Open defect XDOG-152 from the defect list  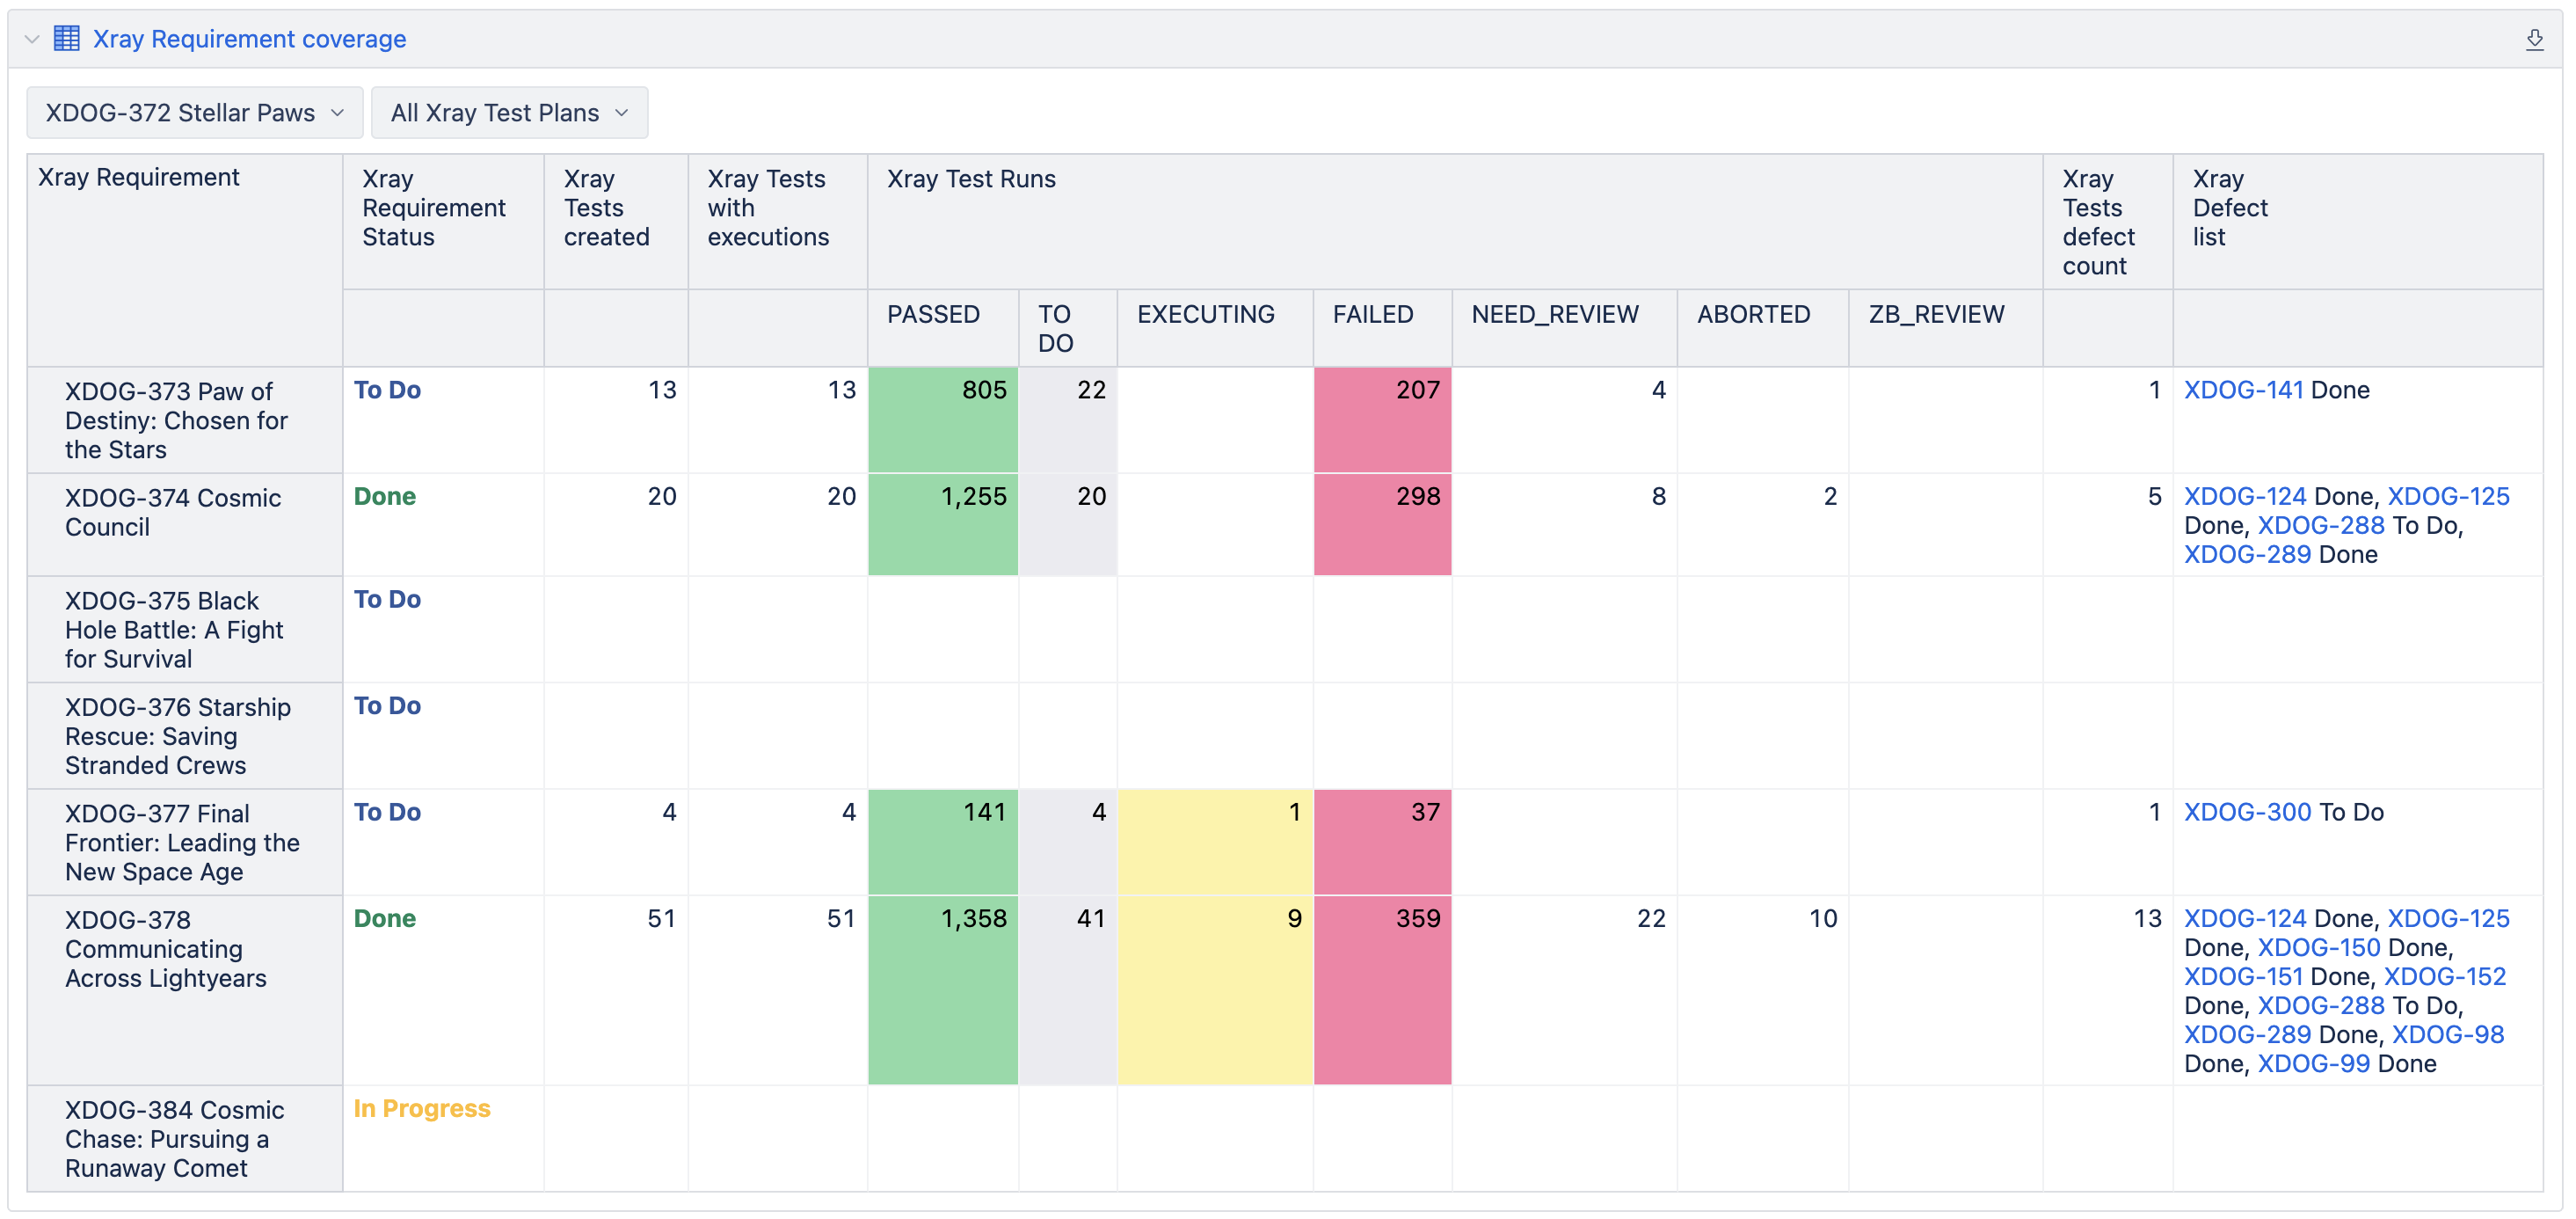tap(2448, 976)
